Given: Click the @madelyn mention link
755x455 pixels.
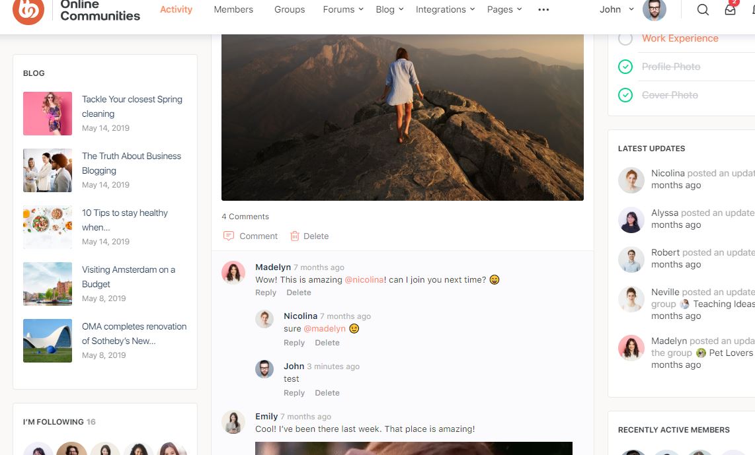Looking at the screenshot, I should click(325, 328).
